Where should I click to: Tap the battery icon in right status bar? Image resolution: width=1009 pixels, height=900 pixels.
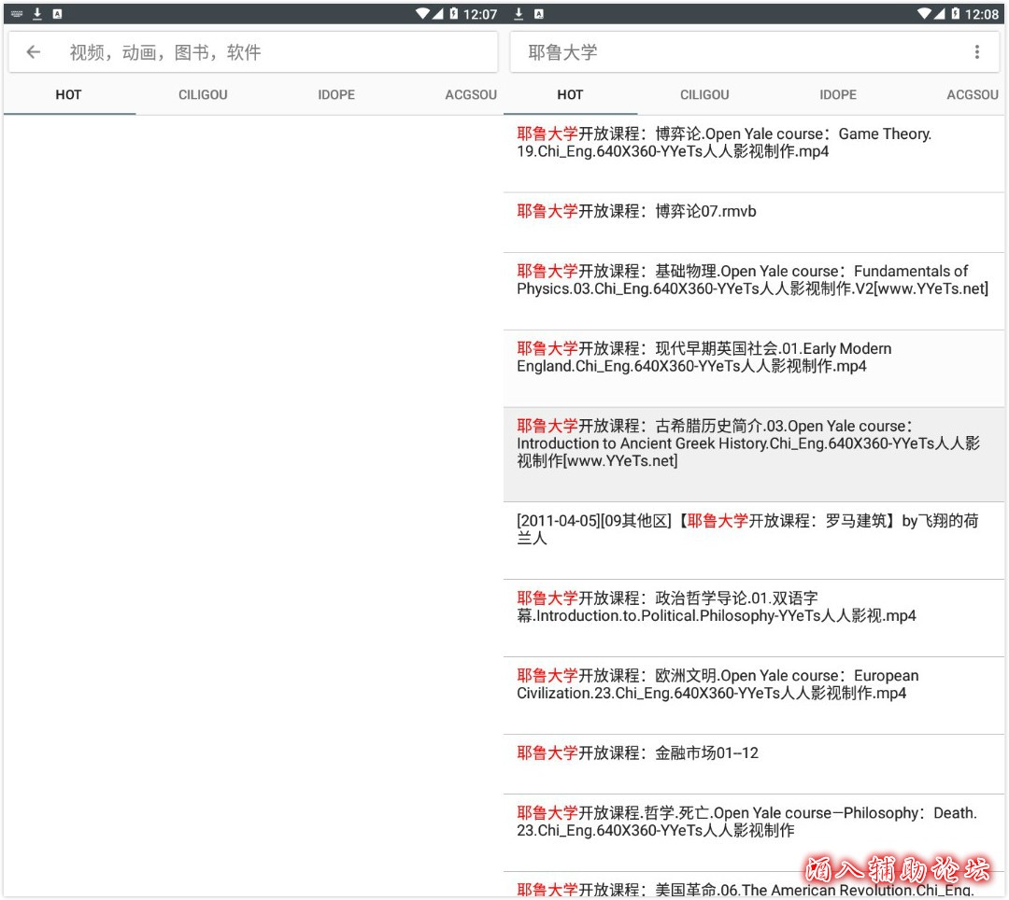[x=956, y=13]
